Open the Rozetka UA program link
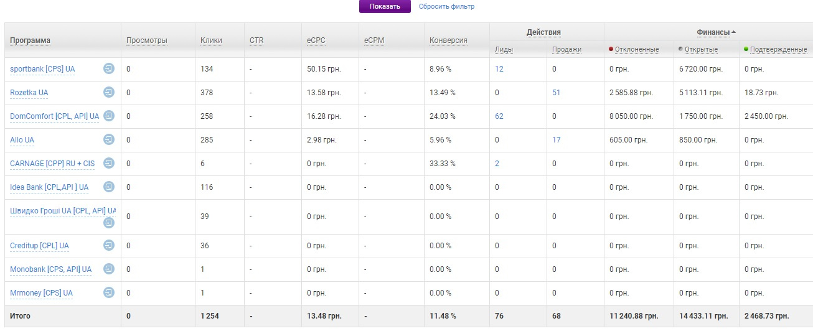This screenshot has height=331, width=813. tap(29, 93)
